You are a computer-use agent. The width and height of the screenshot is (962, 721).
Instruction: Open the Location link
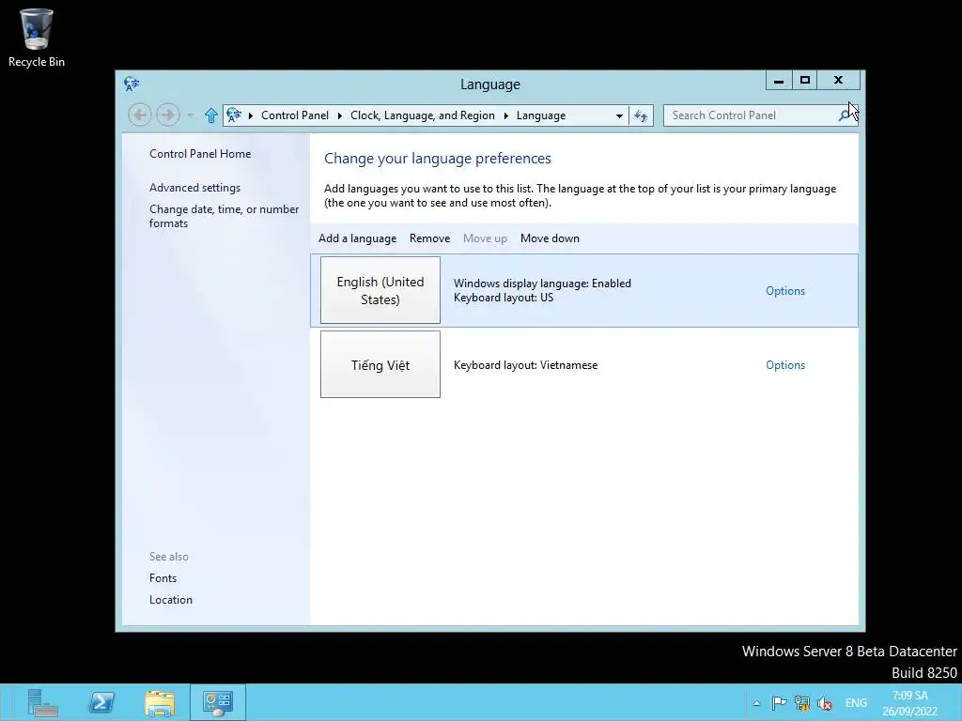tap(171, 600)
